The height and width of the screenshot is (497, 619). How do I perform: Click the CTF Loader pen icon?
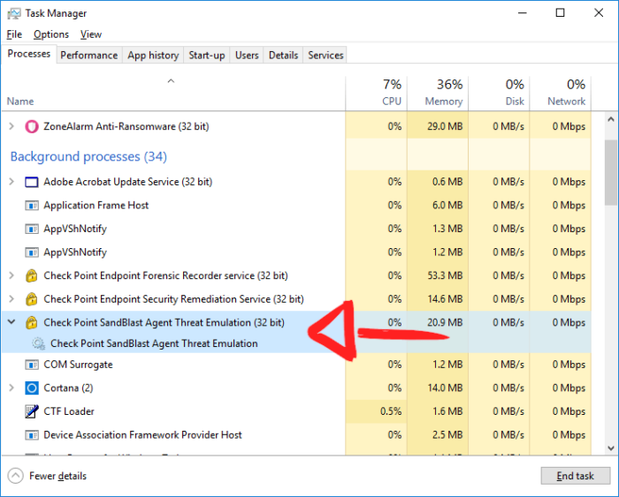coord(32,411)
